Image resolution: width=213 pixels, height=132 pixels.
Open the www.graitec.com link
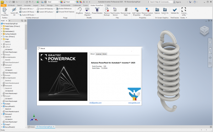(x=134, y=103)
